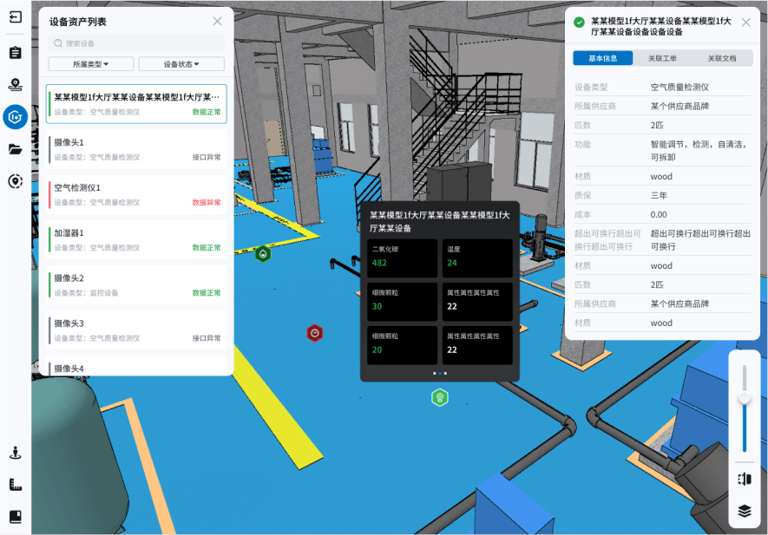Select 空气检测仪1 in the device list
The height and width of the screenshot is (535, 768).
(x=136, y=194)
